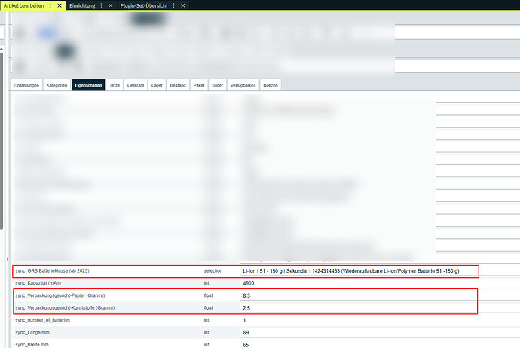The height and width of the screenshot is (348, 520).
Task: Switch to the Einrichtung tab
Action: [81, 5]
